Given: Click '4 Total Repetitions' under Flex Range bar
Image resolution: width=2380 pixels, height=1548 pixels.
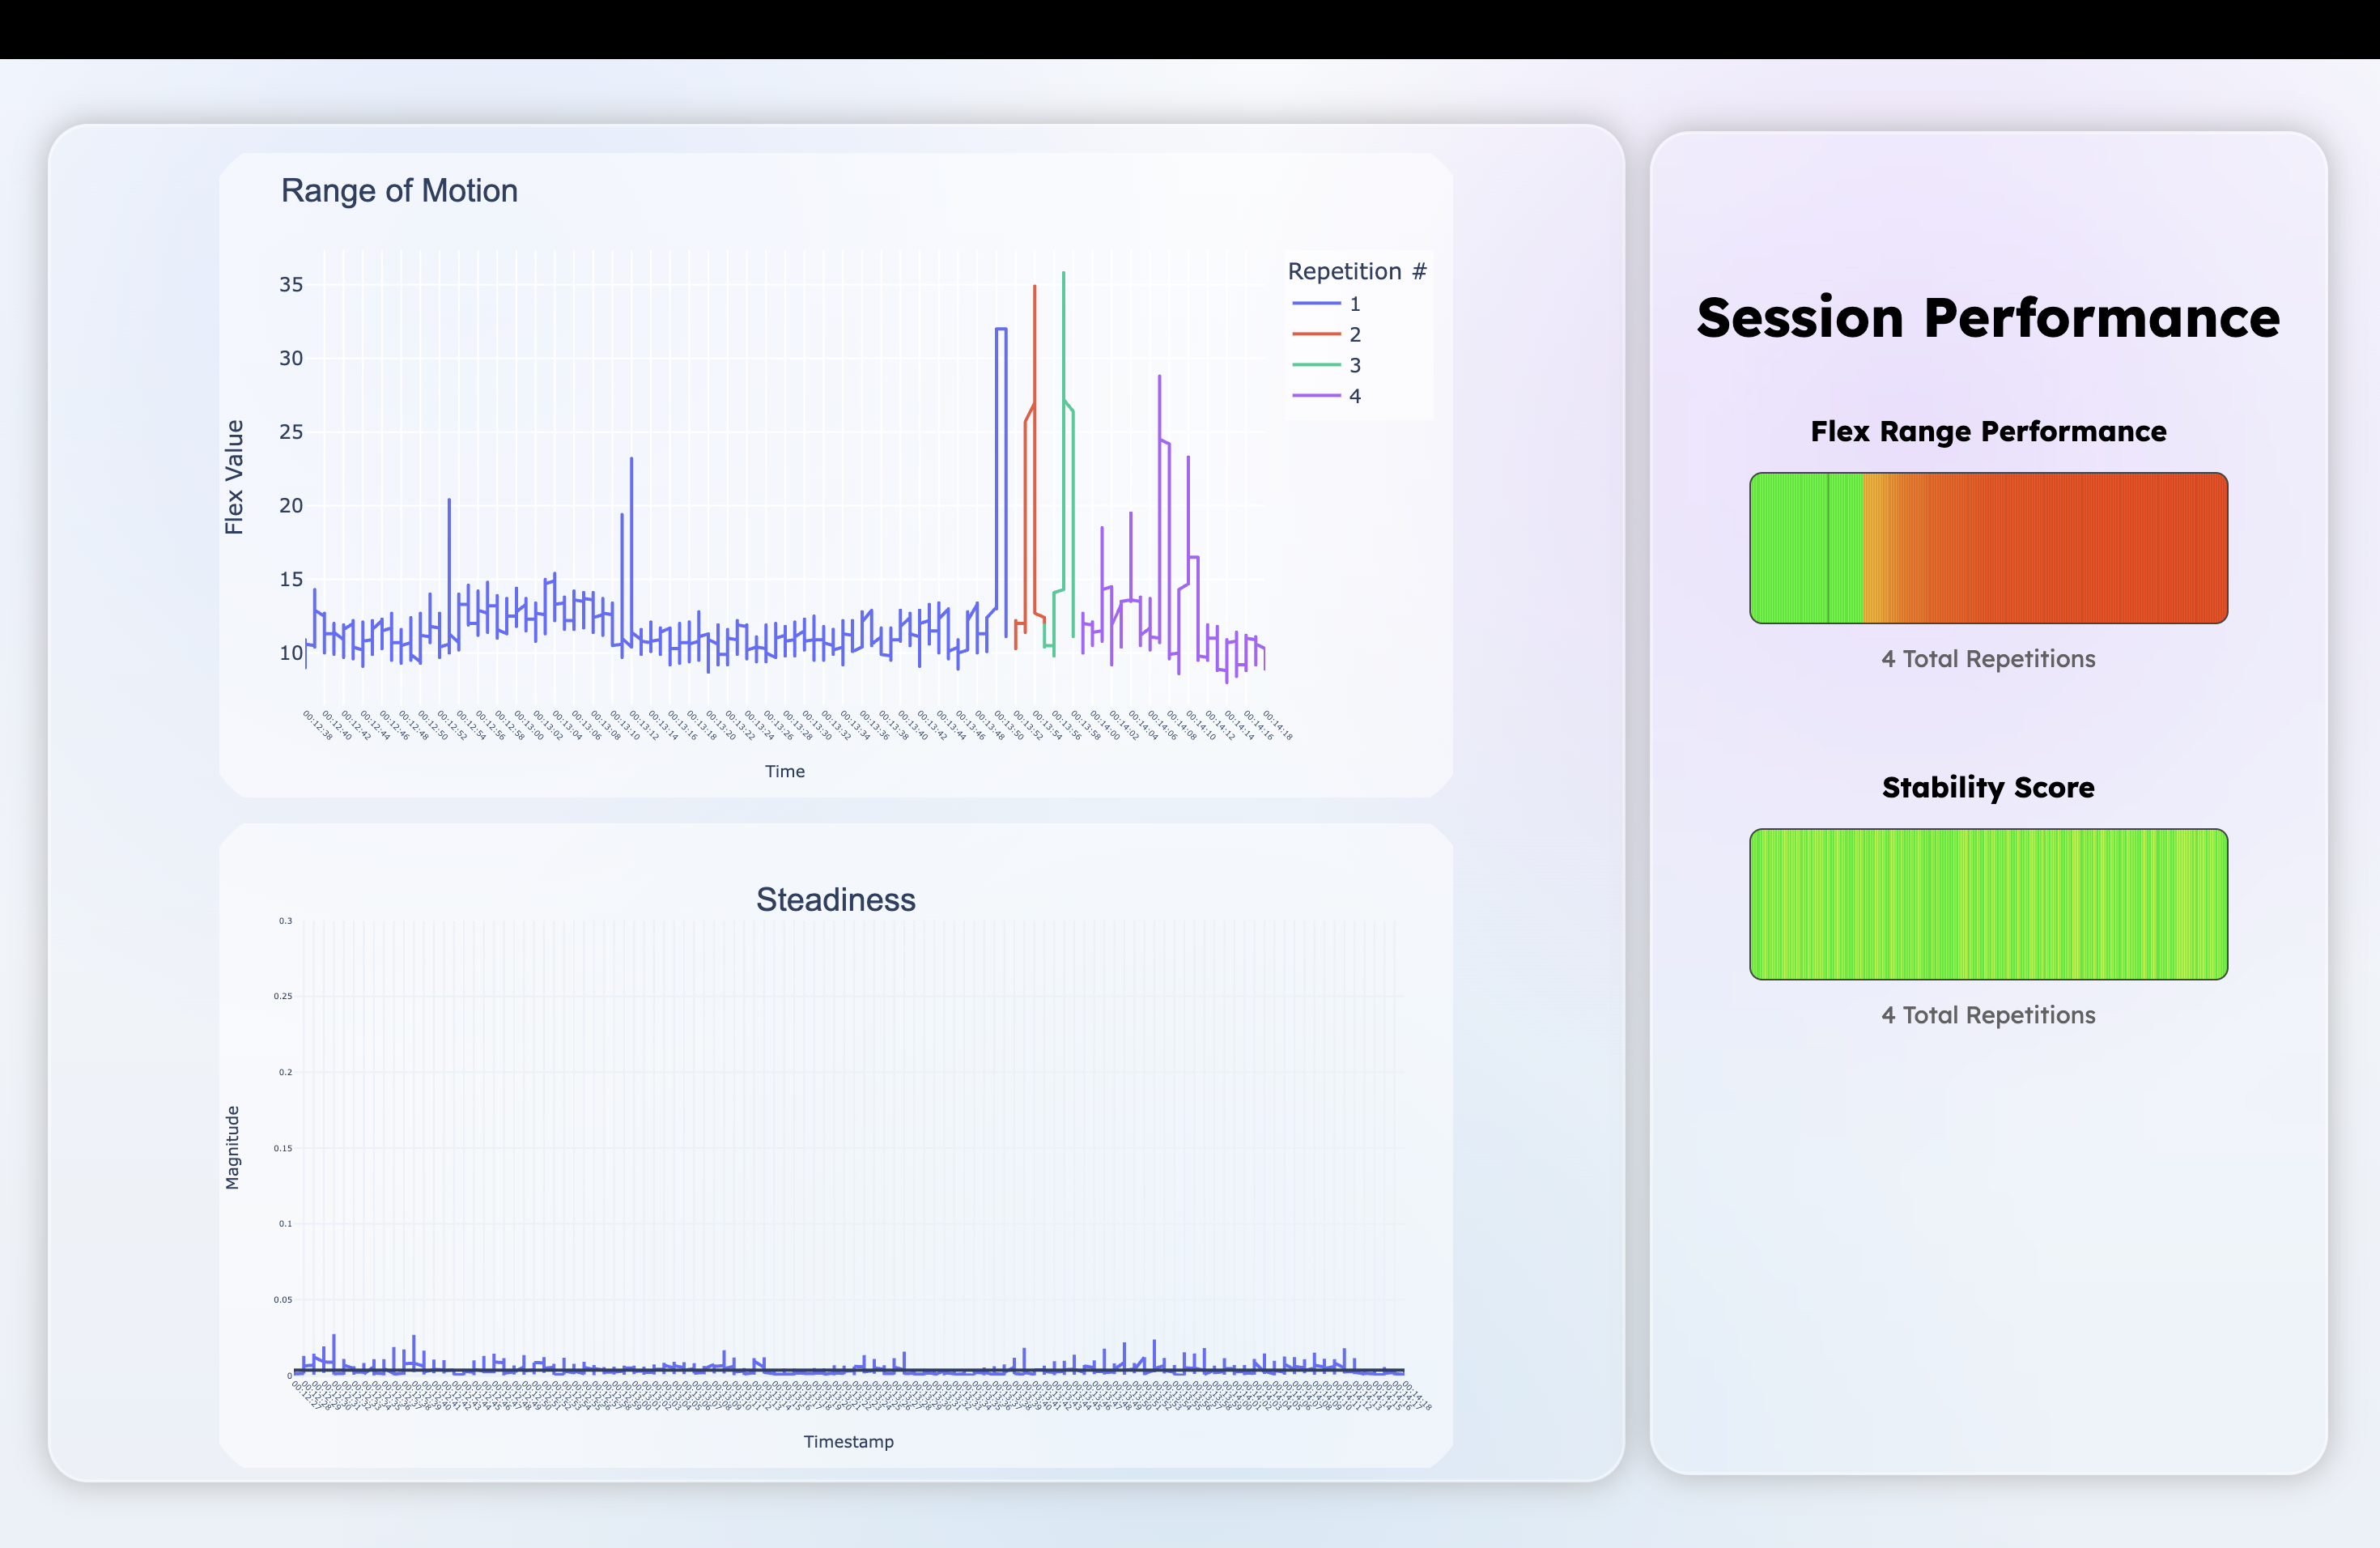Looking at the screenshot, I should 1988,659.
